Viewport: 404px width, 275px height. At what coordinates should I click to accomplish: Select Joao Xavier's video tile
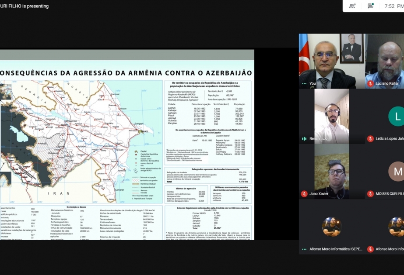point(332,172)
